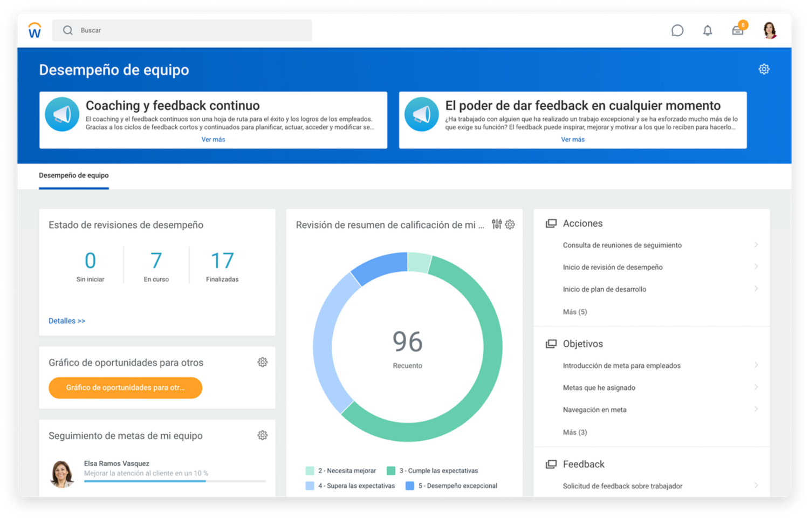Click the Objetivos section icon
This screenshot has height=519, width=809.
coord(551,344)
